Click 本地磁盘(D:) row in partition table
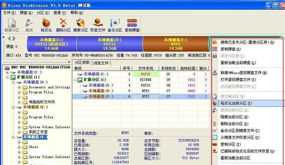The height and width of the screenshot is (165, 285). [141, 85]
